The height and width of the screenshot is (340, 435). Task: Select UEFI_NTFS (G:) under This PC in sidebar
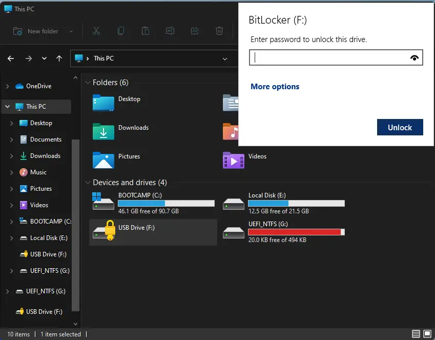(x=50, y=271)
